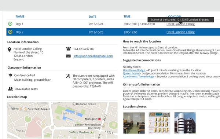Image resolution: width=220 pixels, height=139 pixels.
Task: Click Main building, ground floor text
Action: coord(32,80)
